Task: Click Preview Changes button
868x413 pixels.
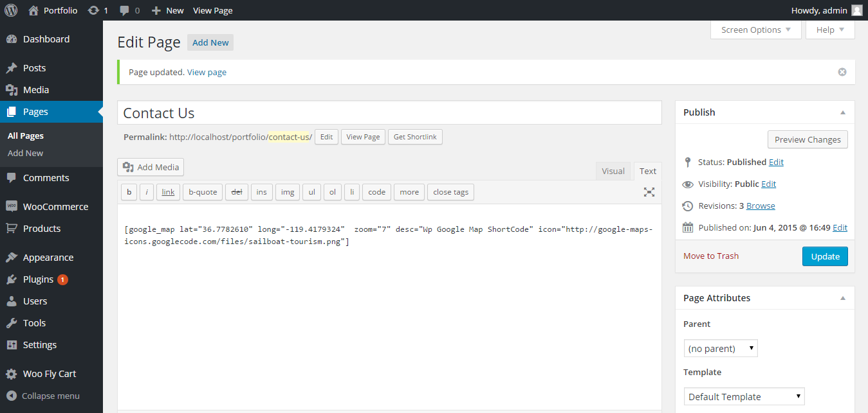Action: (808, 139)
